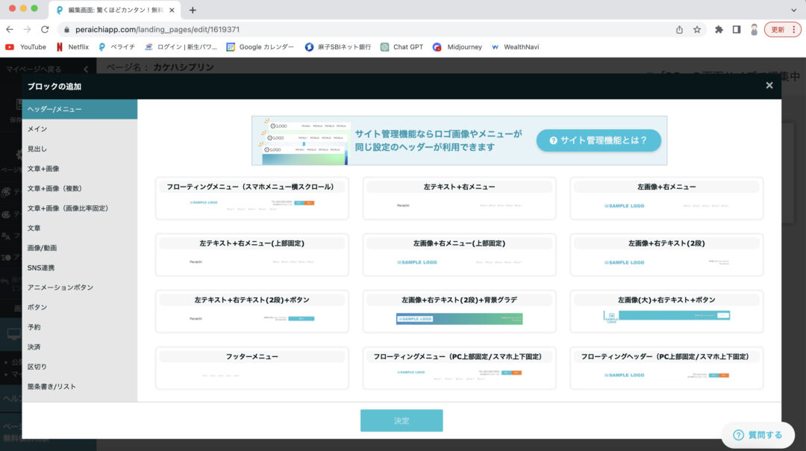Open the Chrome profile avatar
The height and width of the screenshot is (451, 806).
pyautogui.click(x=754, y=30)
